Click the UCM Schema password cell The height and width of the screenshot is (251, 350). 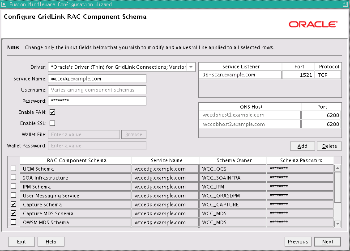[300, 169]
